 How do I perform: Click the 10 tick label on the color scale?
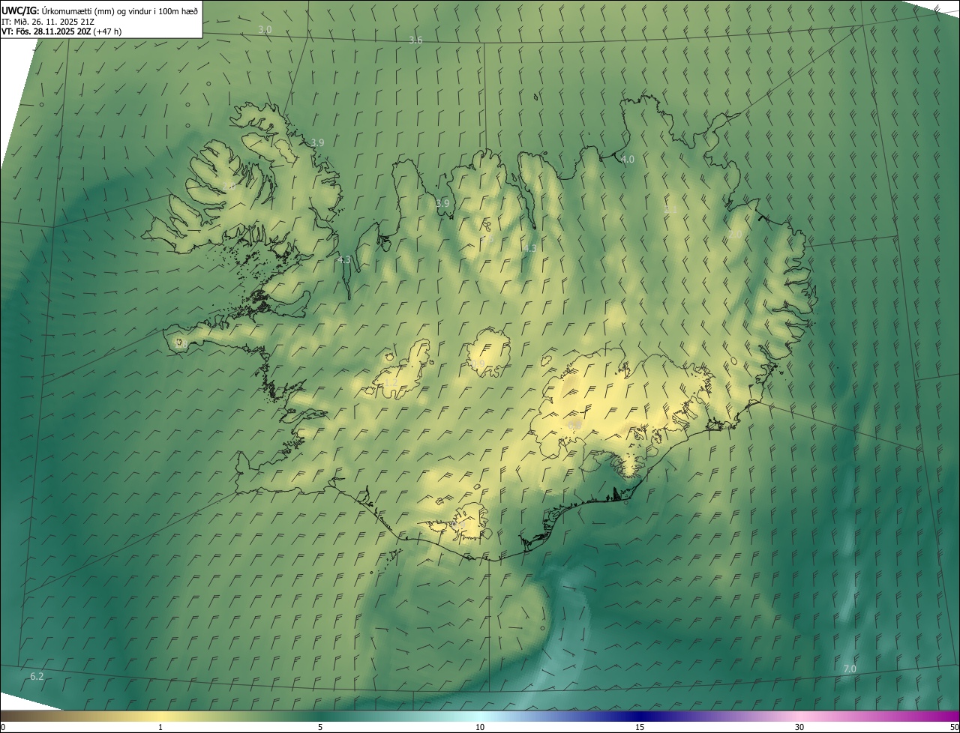[480, 727]
